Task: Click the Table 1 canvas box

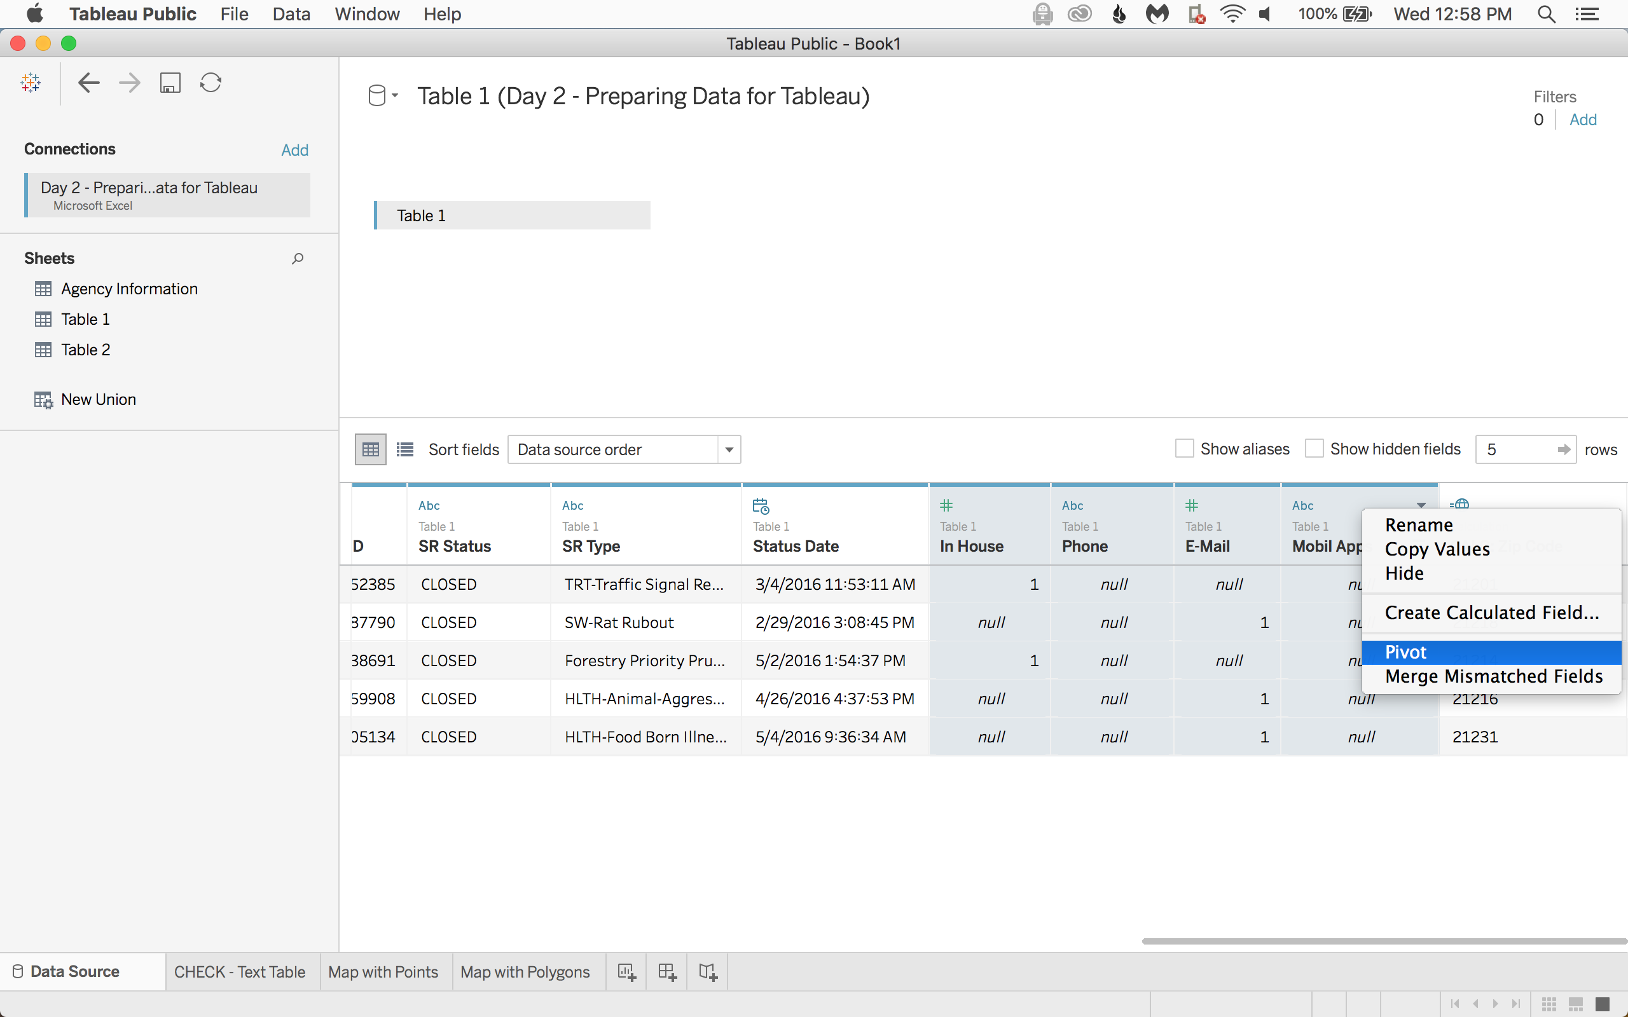Action: pos(512,215)
